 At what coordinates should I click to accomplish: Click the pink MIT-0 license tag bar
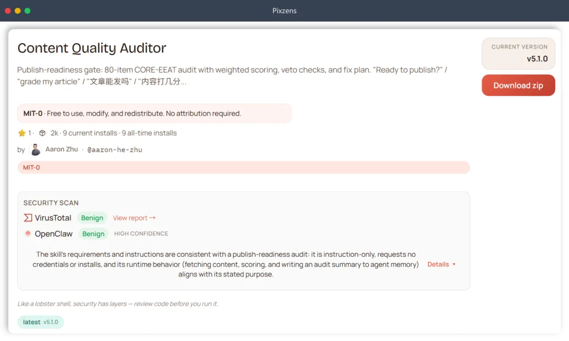[243, 167]
